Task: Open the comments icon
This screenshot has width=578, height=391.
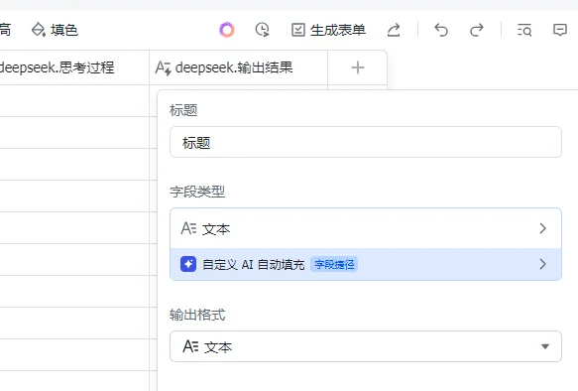Action: [x=559, y=30]
